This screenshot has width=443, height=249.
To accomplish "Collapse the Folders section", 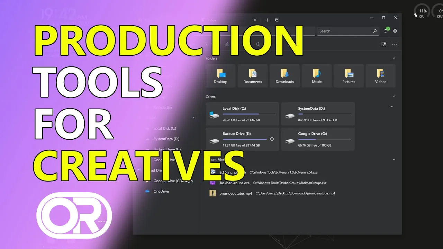I will (394, 58).
